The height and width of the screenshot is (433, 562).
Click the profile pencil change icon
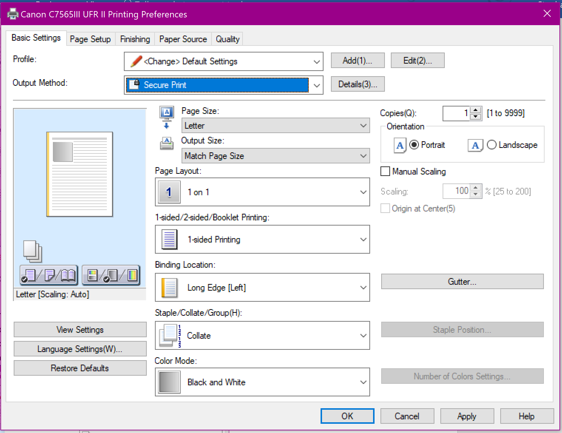(136, 61)
